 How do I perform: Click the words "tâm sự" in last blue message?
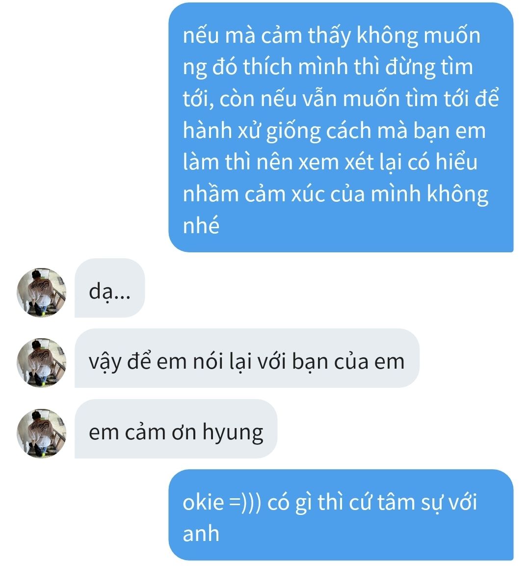(410, 503)
